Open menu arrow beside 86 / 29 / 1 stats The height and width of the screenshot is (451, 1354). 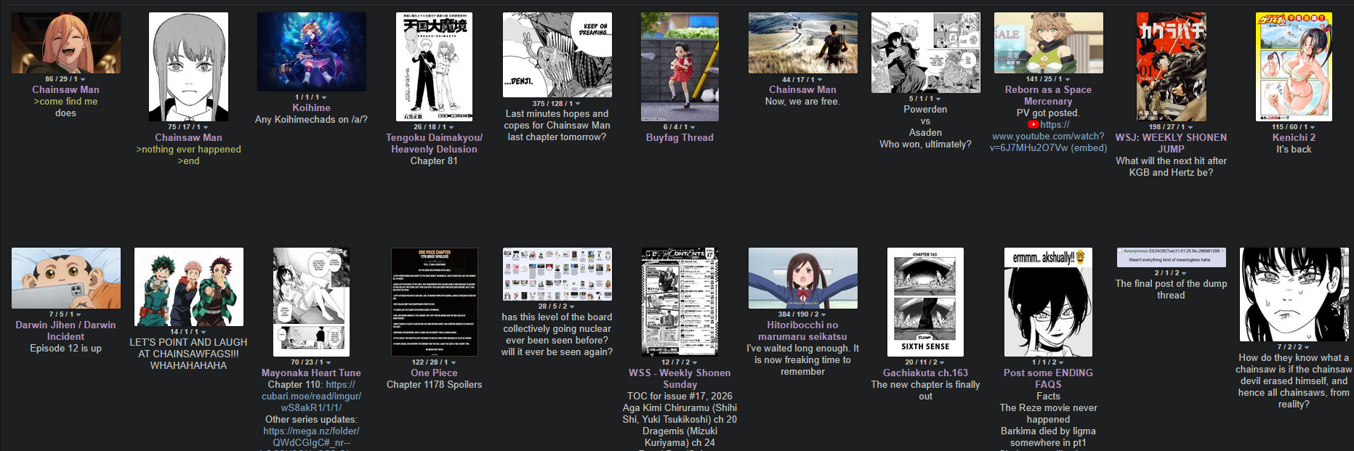click(x=83, y=79)
